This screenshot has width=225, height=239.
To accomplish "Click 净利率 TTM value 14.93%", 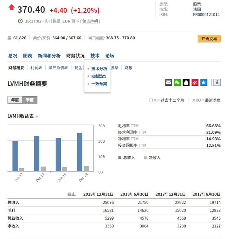I will click(x=213, y=139).
